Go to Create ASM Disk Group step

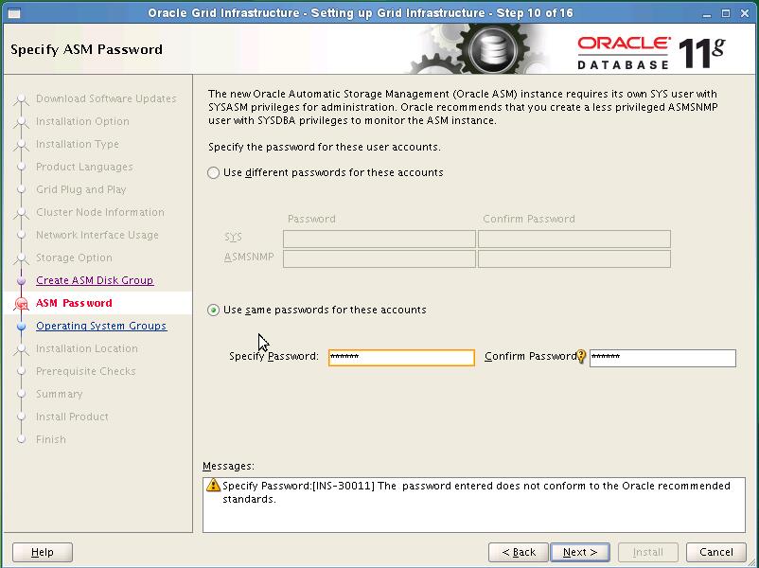click(95, 280)
